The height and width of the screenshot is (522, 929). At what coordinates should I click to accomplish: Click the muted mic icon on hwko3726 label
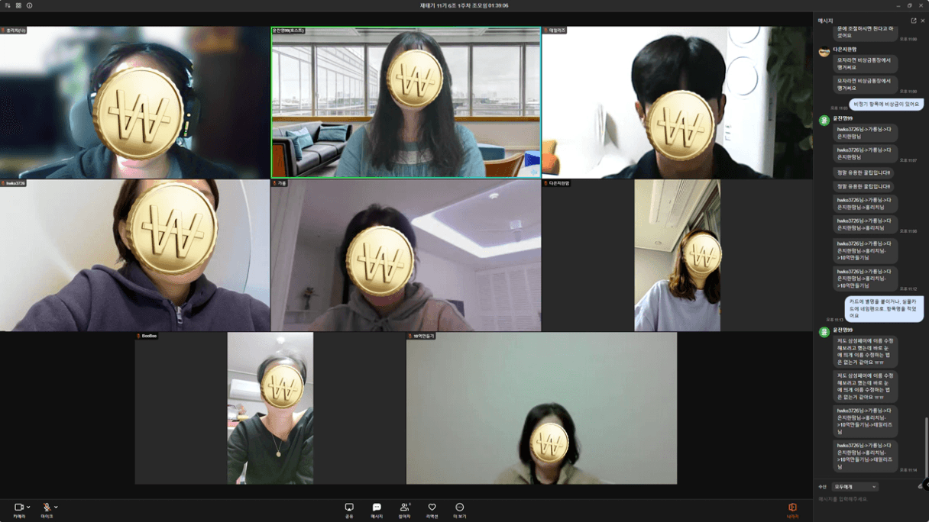click(3, 183)
